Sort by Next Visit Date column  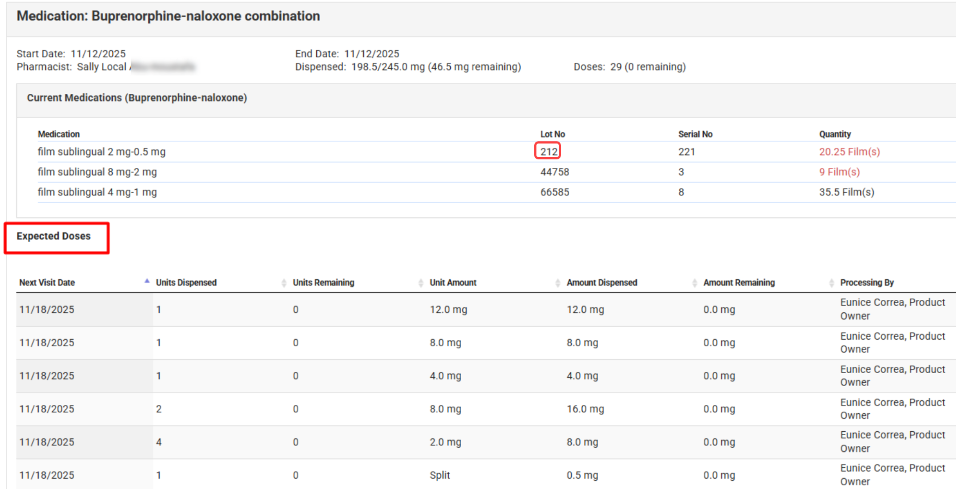click(47, 282)
